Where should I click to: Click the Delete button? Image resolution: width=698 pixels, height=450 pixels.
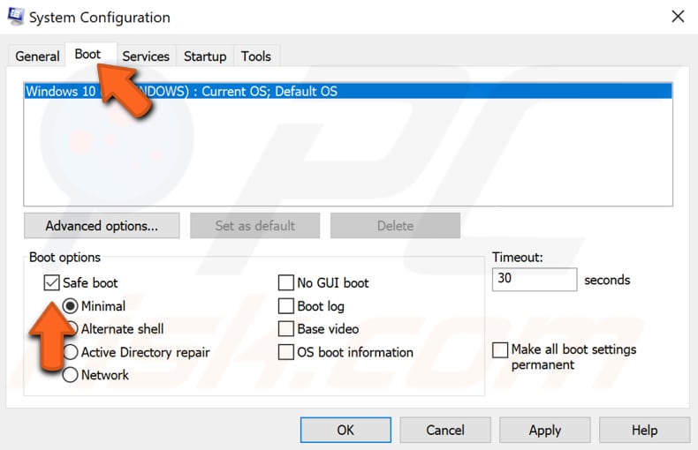click(395, 226)
